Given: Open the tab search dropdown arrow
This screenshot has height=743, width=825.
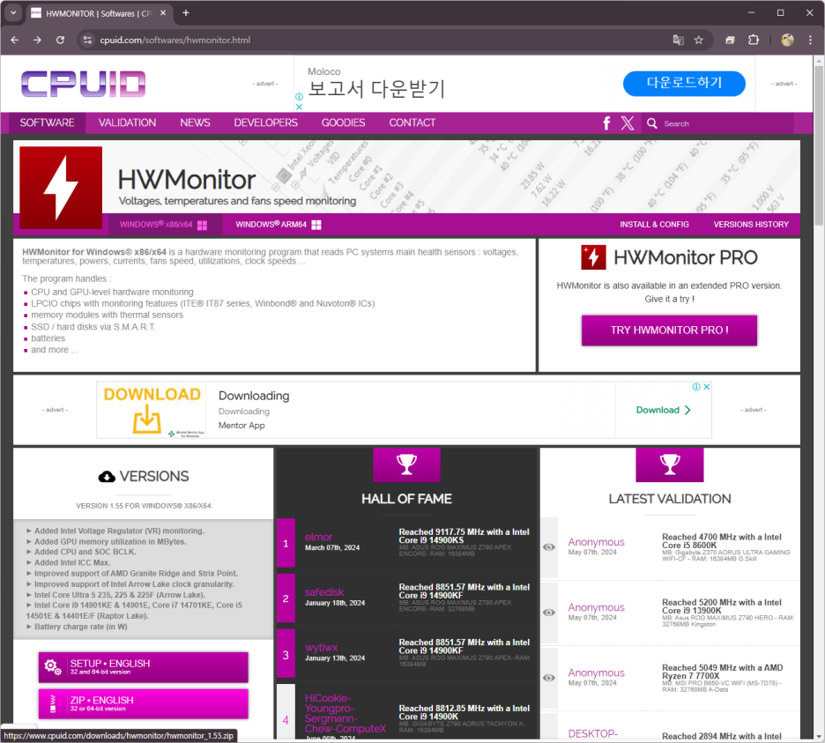Looking at the screenshot, I should pos(13,12).
